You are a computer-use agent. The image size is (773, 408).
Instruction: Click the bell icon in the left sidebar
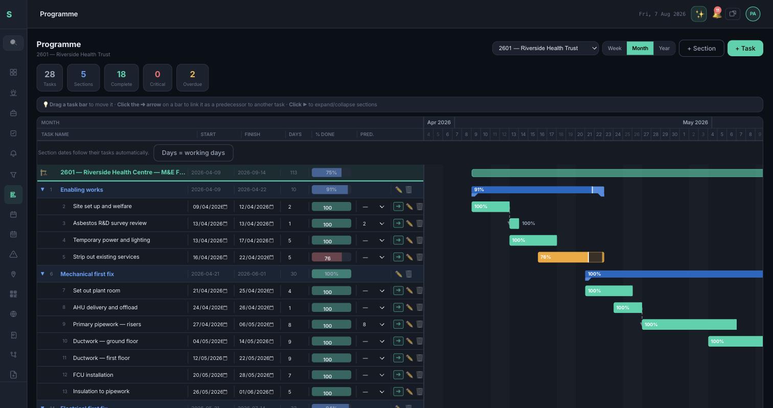click(13, 153)
